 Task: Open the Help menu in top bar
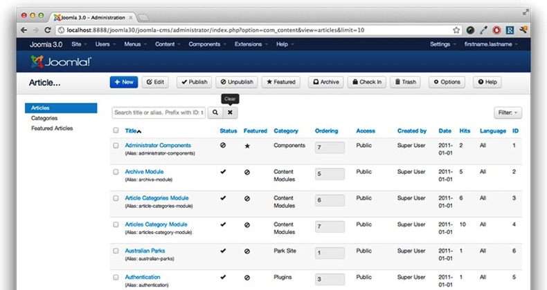point(285,44)
